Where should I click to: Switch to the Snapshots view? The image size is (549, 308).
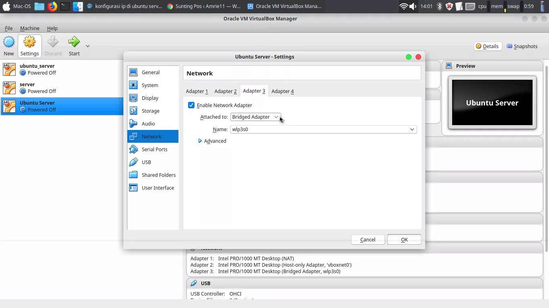[522, 46]
